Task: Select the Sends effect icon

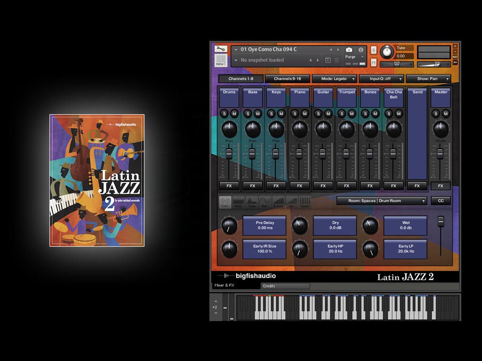Action: click(305, 202)
